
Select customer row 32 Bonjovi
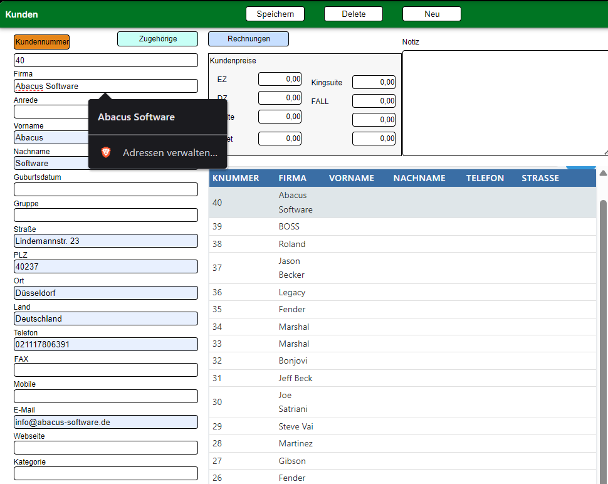402,361
